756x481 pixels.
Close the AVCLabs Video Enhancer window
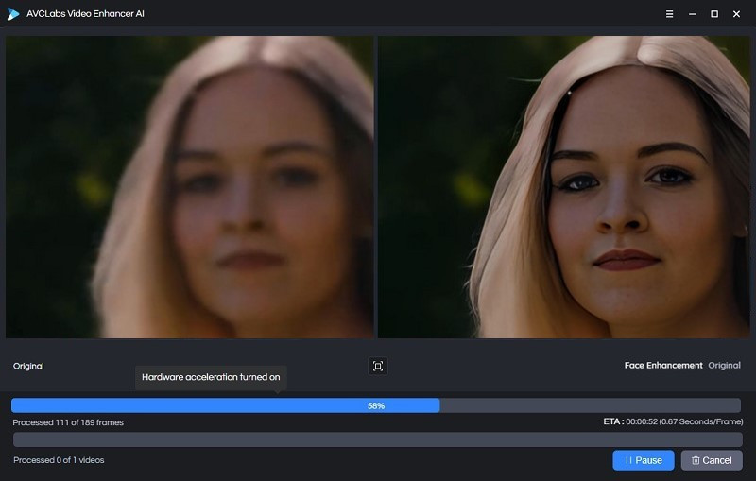coord(736,14)
